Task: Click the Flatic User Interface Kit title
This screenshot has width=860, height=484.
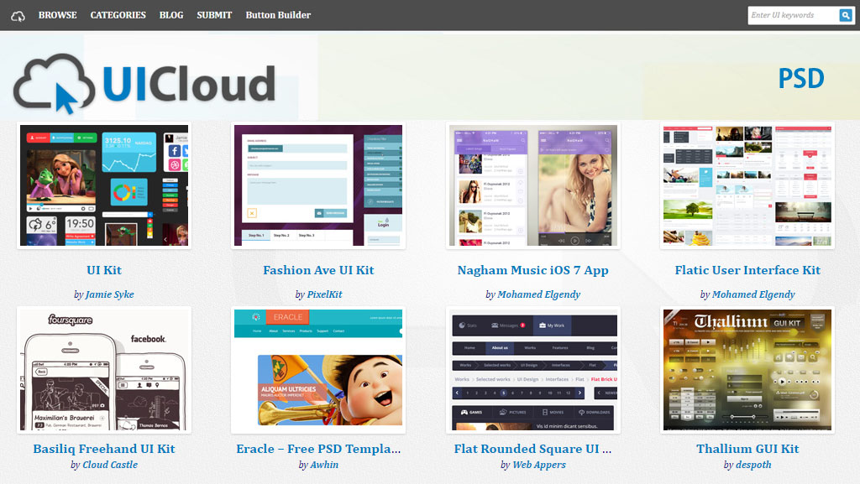Action: pos(747,270)
